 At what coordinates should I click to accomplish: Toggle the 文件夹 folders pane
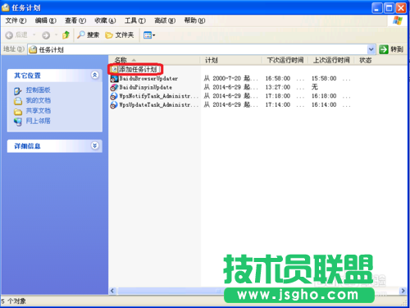120,35
